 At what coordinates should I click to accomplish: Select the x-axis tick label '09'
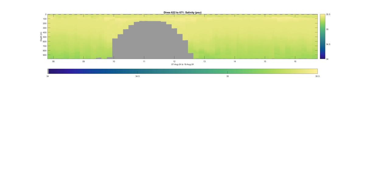coord(84,61)
